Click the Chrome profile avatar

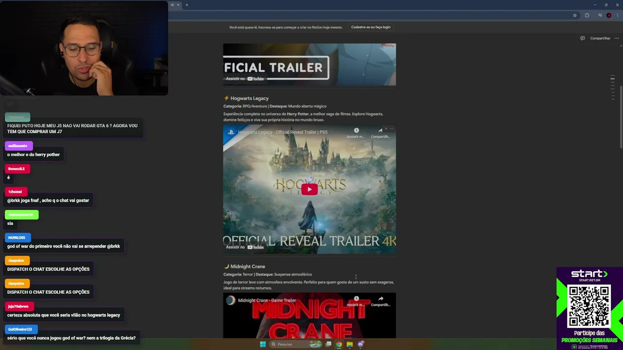coord(609,16)
